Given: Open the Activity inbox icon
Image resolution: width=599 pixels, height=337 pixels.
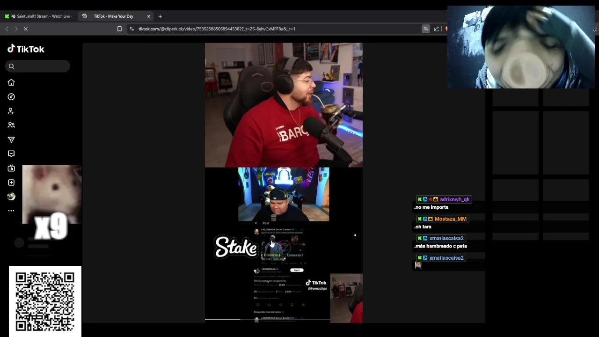Looking at the screenshot, I should 11,154.
